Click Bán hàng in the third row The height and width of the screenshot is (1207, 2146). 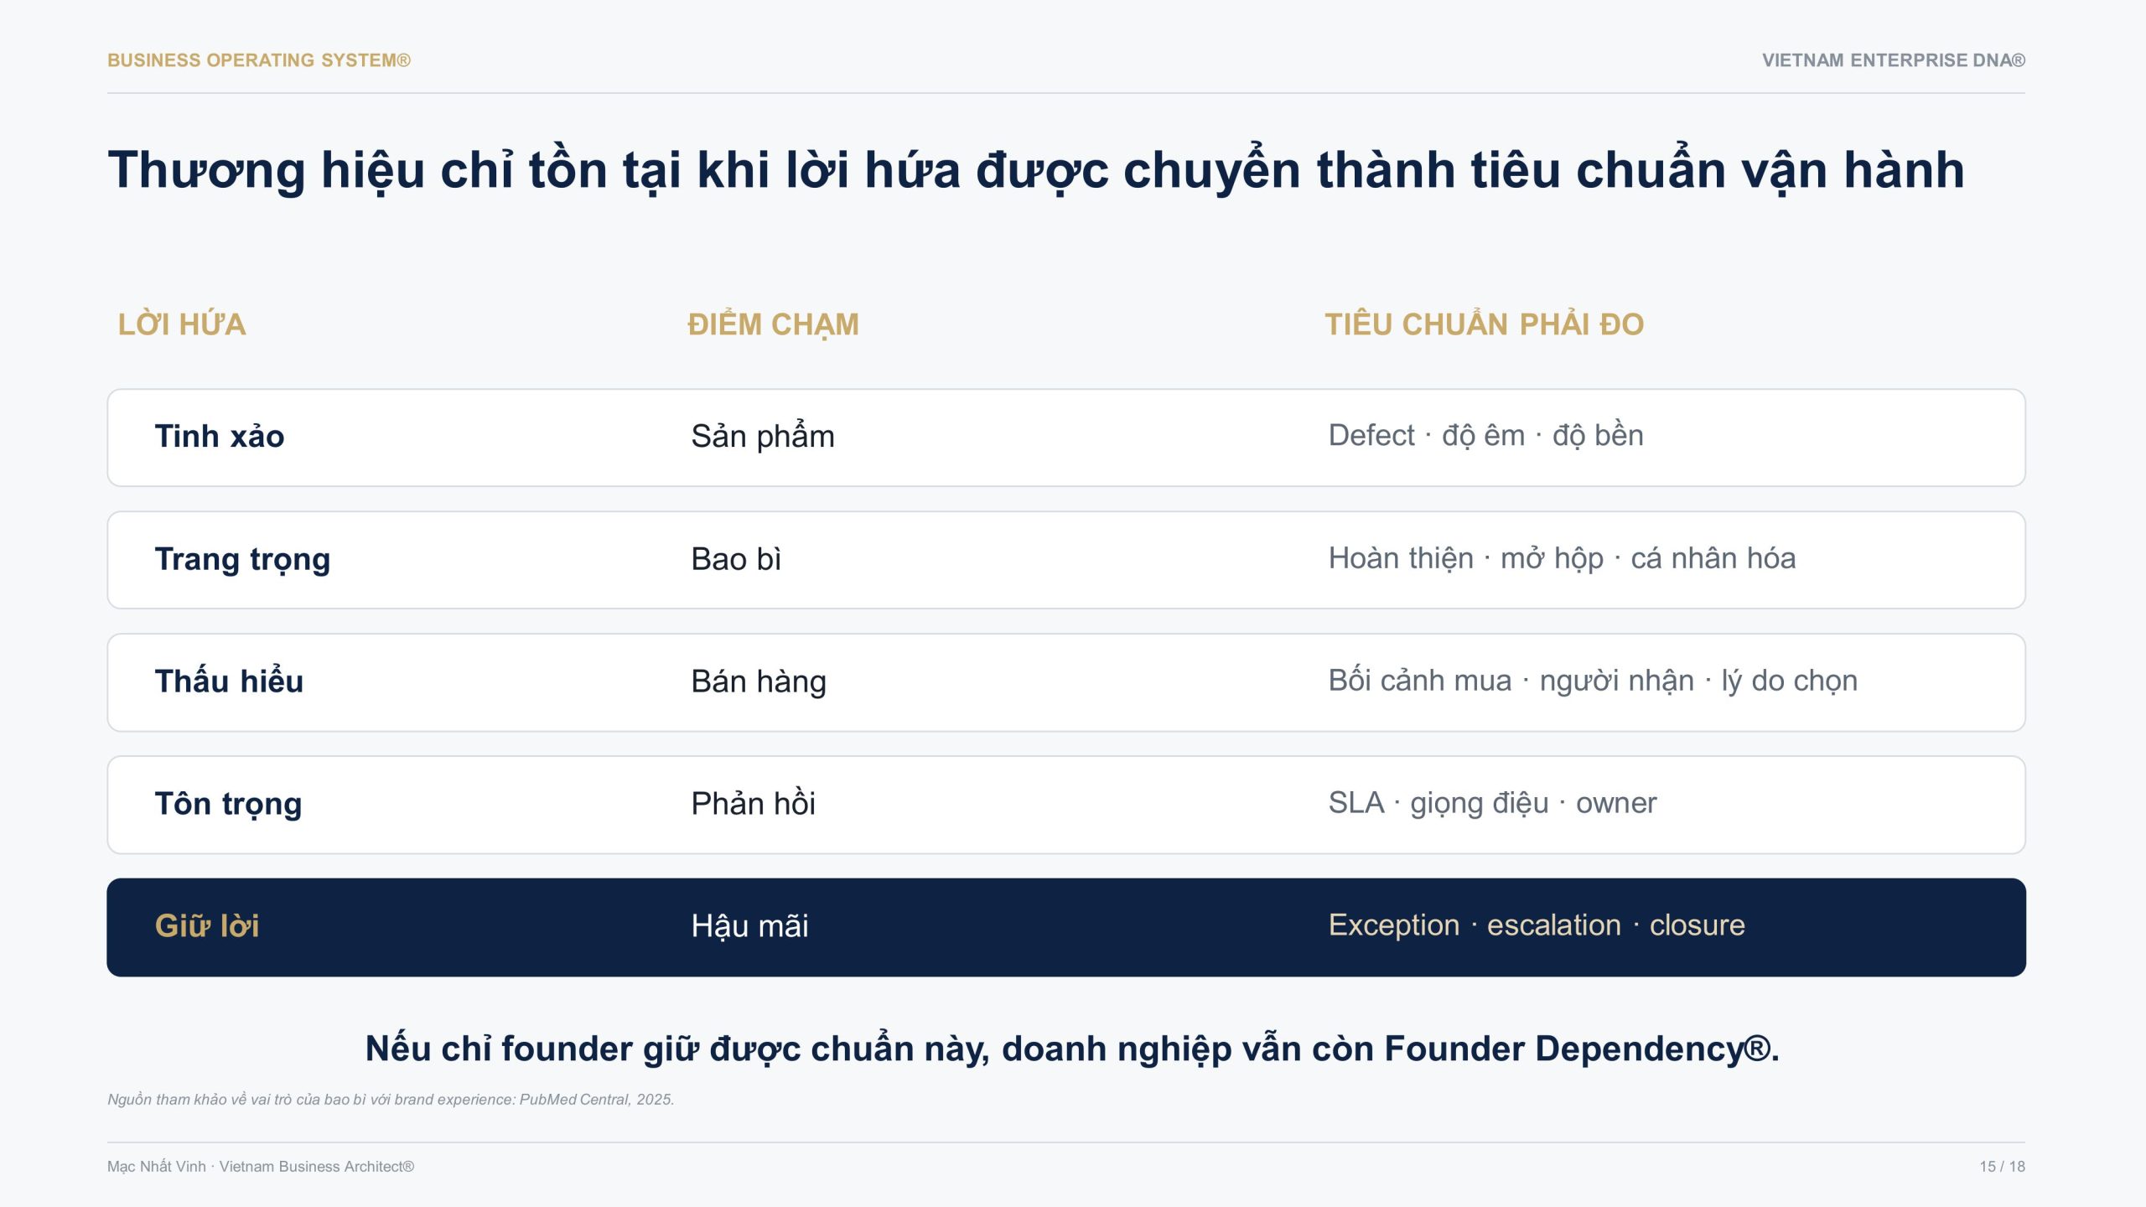[759, 682]
